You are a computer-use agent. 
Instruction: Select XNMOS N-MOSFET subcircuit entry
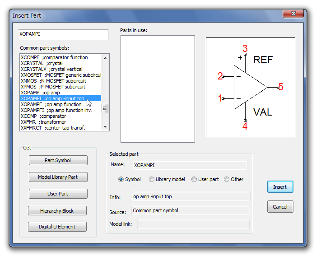[x=60, y=81]
